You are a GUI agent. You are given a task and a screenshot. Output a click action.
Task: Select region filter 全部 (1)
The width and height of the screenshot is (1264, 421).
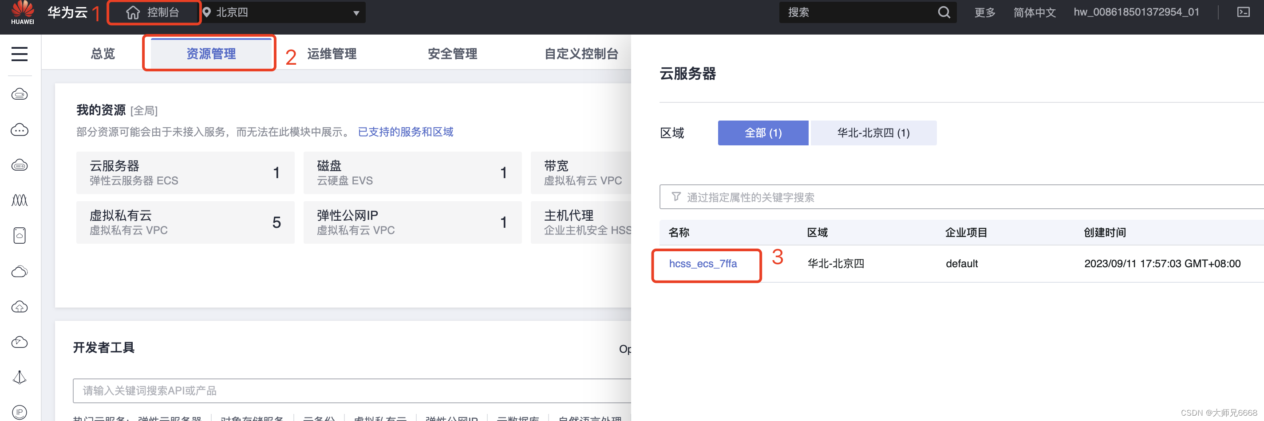pos(763,133)
